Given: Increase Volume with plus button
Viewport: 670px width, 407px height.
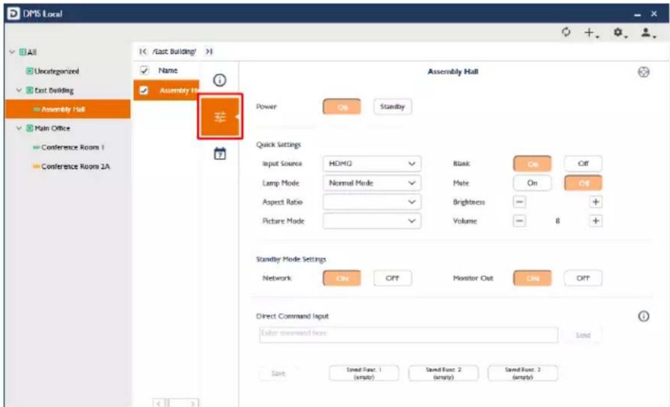Looking at the screenshot, I should (x=596, y=221).
